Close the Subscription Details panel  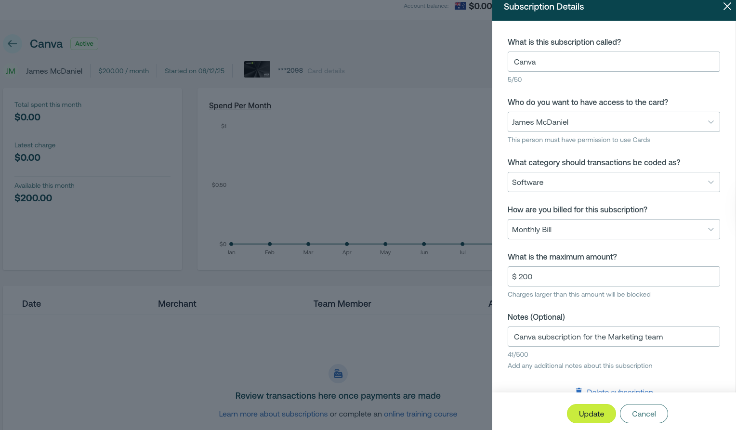727,6
